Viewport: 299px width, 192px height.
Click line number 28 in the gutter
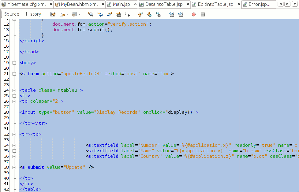pos(6,112)
